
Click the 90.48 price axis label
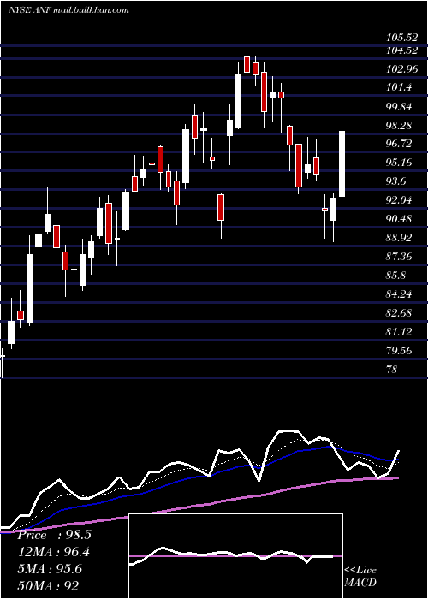[x=399, y=219]
